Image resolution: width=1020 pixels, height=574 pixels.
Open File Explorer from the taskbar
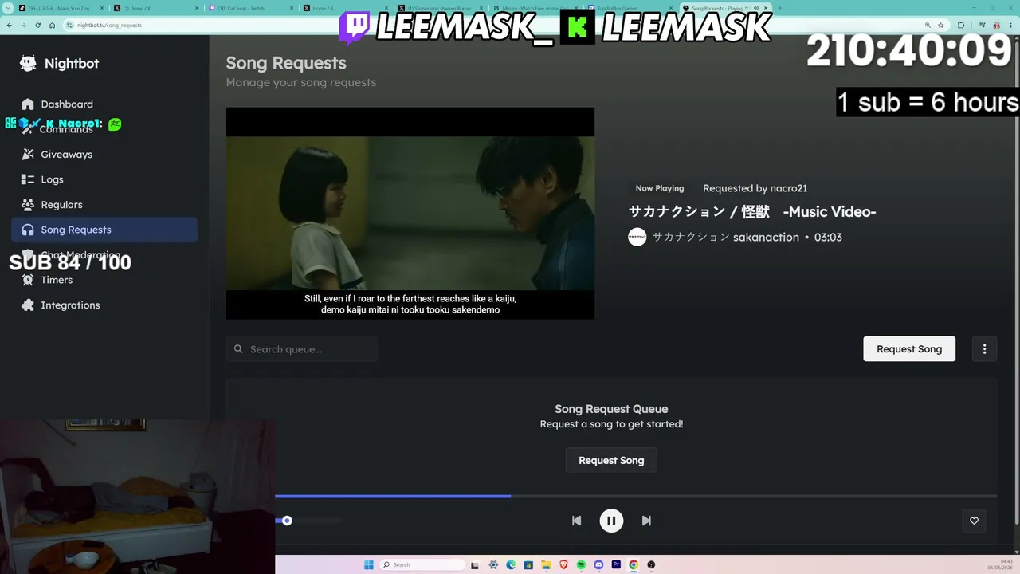[546, 564]
